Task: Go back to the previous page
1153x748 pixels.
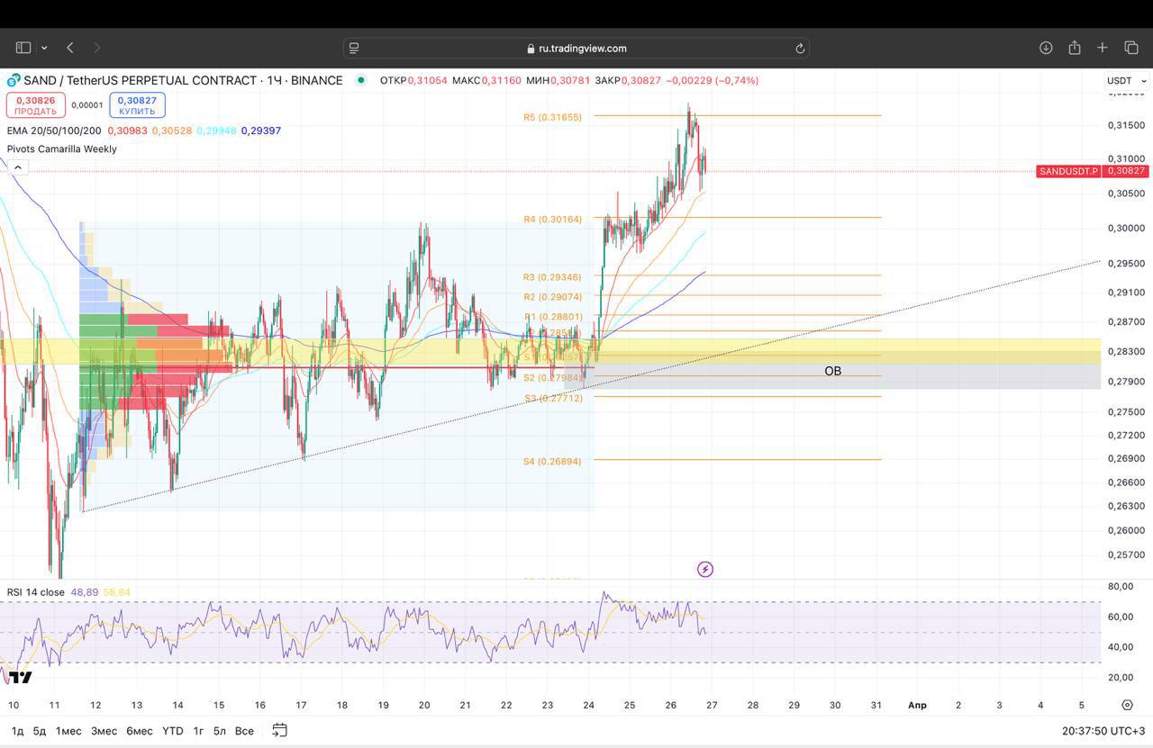Action: (x=70, y=48)
